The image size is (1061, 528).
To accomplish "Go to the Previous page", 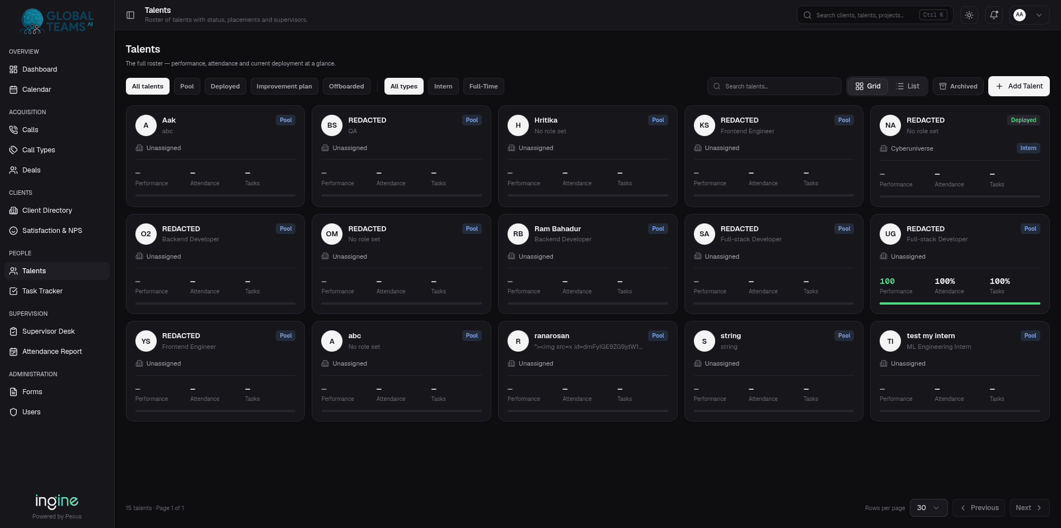I will [x=979, y=508].
